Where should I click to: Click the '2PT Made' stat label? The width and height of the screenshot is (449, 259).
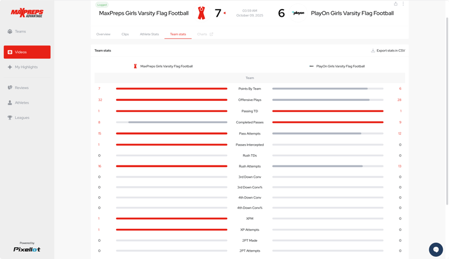tap(250, 240)
